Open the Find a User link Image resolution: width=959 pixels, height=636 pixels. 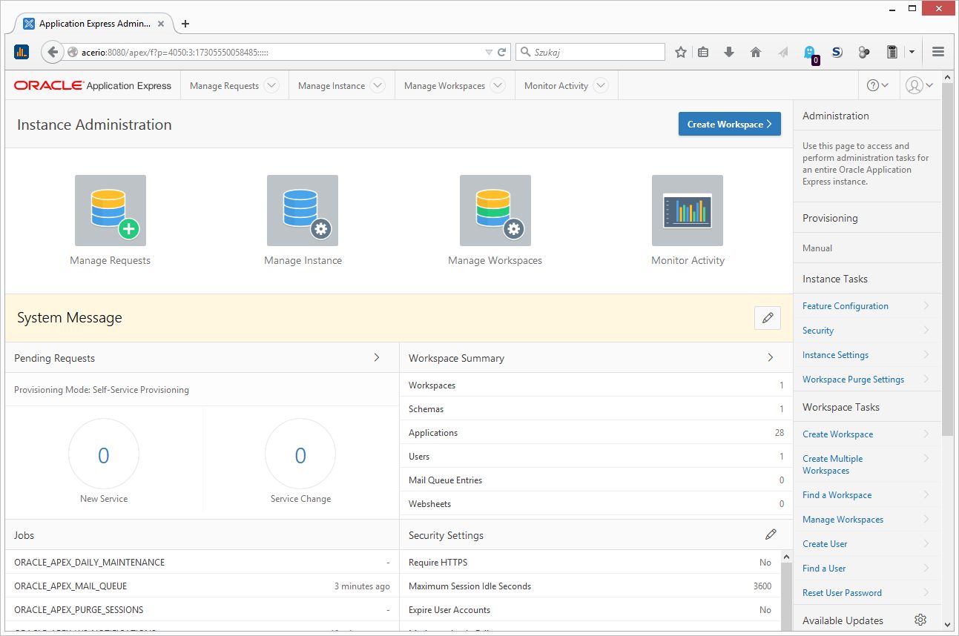(824, 568)
